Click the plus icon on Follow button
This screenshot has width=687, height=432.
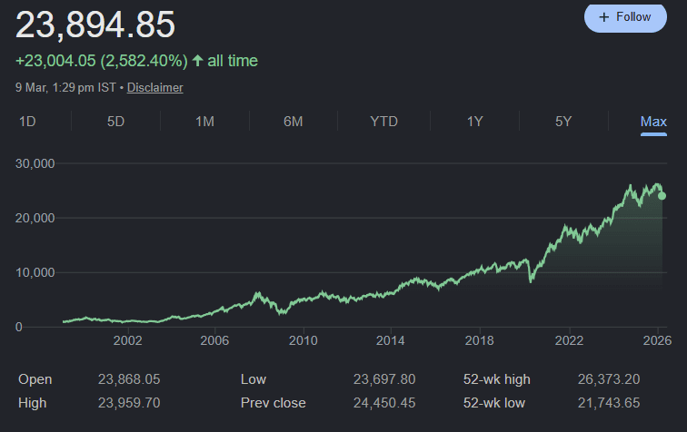pos(604,16)
